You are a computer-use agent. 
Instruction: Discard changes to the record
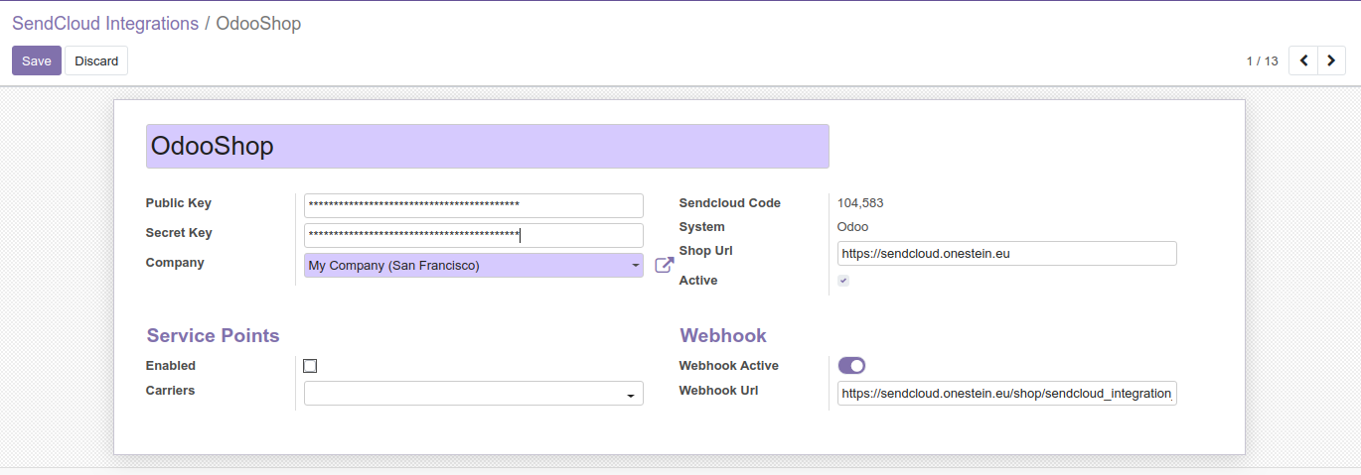96,60
